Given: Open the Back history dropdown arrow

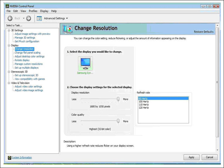Looking at the screenshot, I should [24, 18].
